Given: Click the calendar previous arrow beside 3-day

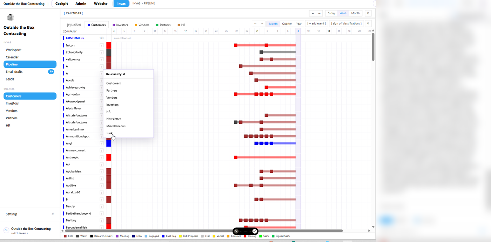Looking at the screenshot, I should click(x=313, y=13).
